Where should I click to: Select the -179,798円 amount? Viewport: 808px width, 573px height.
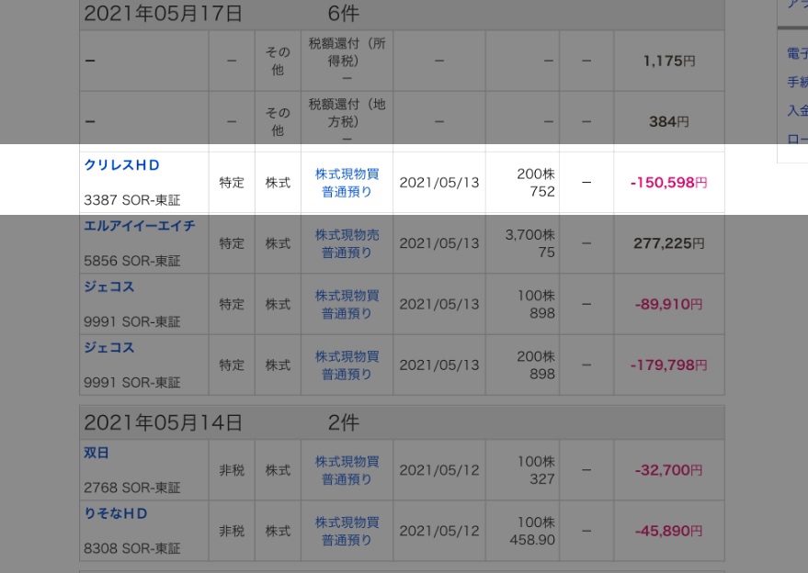669,365
